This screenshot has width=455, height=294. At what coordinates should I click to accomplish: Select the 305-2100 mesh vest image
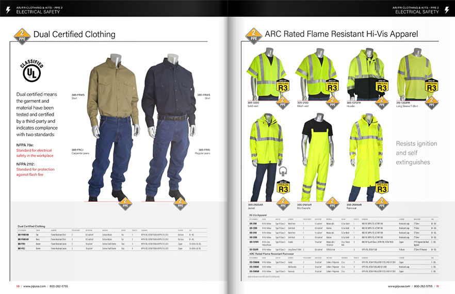(315, 74)
